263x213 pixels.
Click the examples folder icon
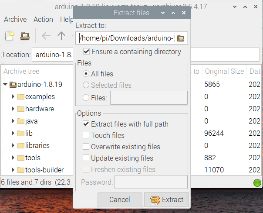click(21, 96)
